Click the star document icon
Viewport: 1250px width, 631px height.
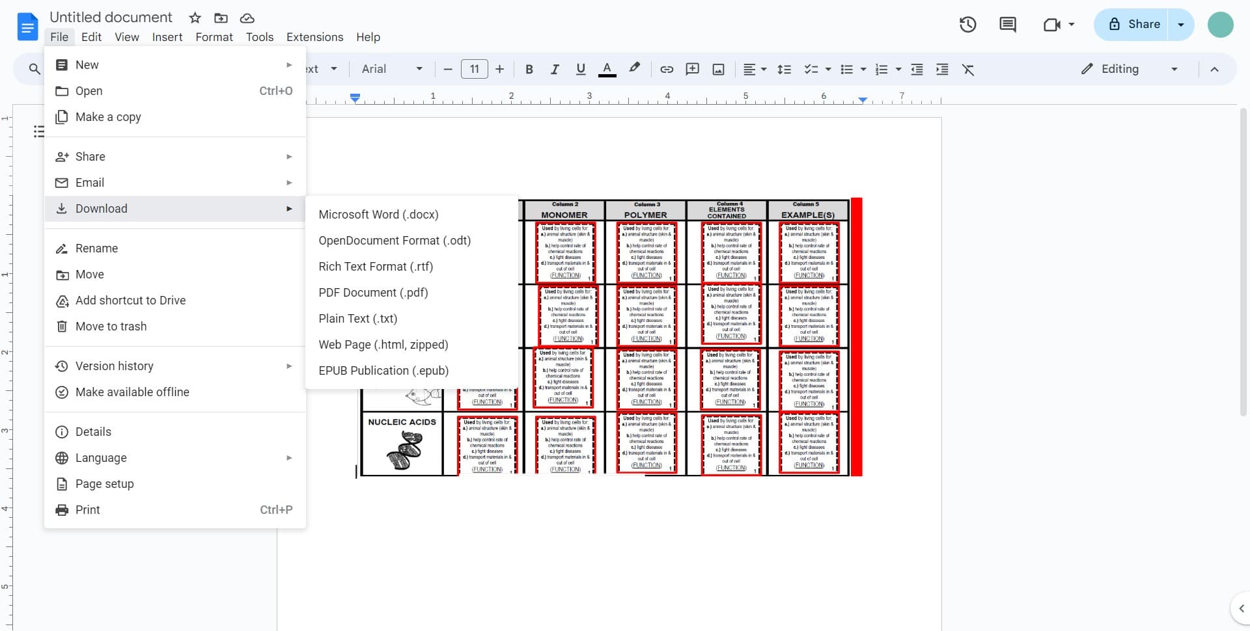pos(195,18)
